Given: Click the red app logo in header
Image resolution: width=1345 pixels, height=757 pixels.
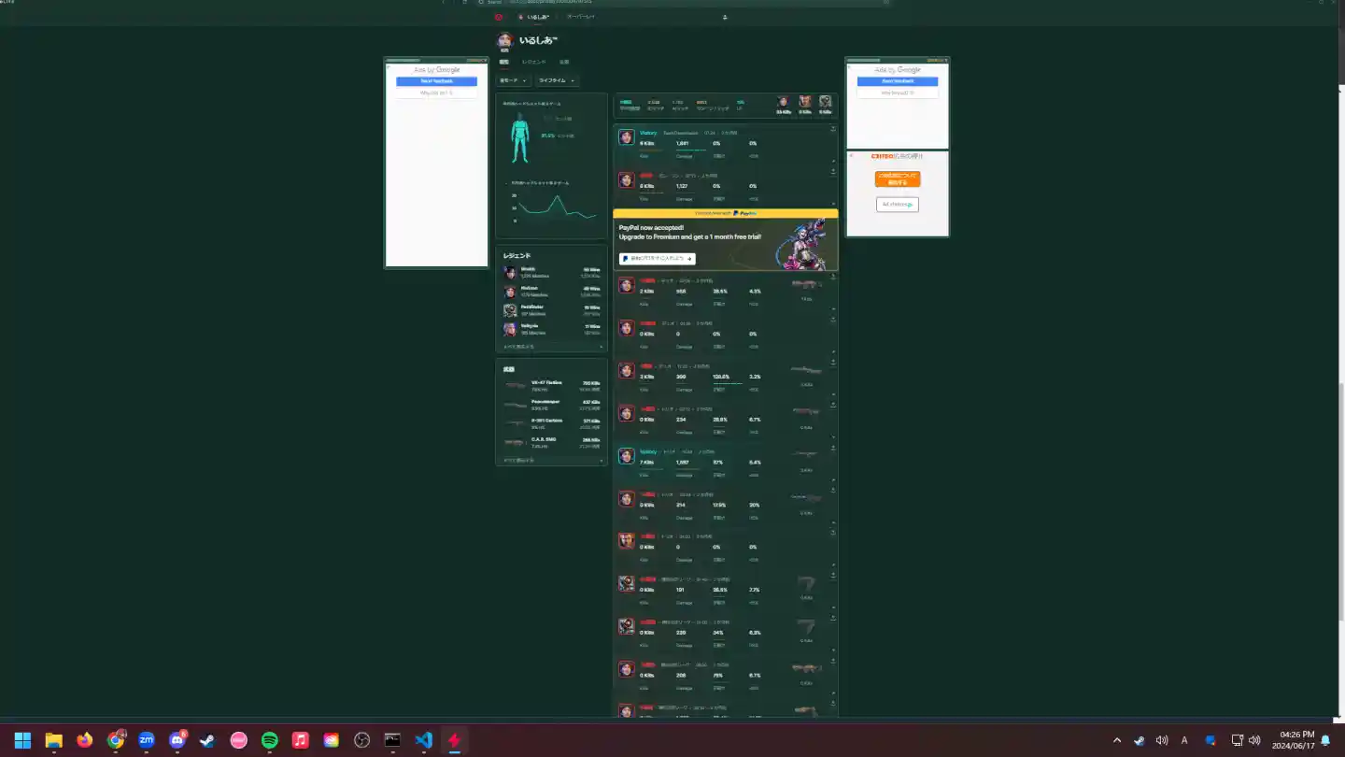Looking at the screenshot, I should (499, 17).
